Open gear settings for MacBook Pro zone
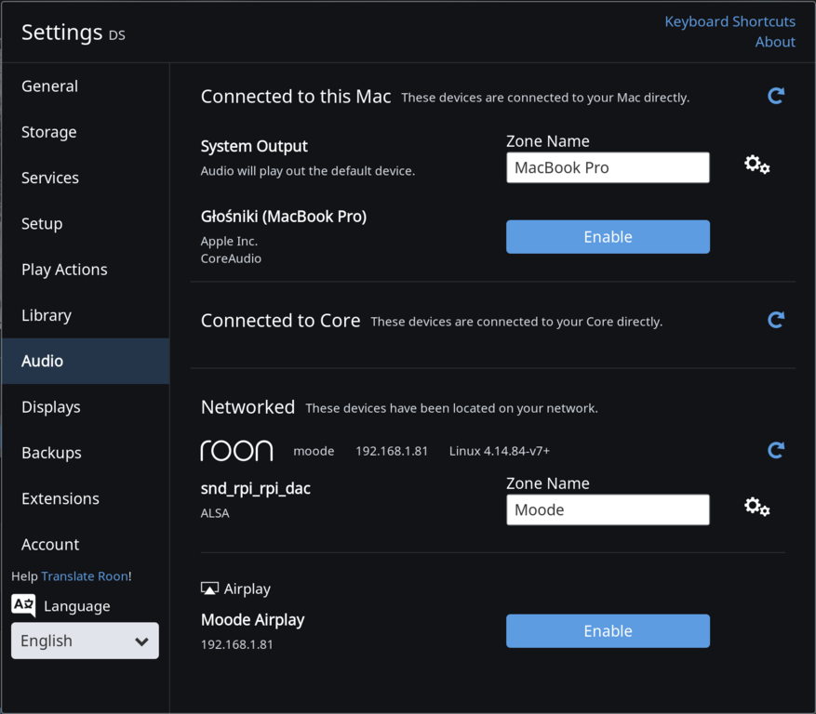The height and width of the screenshot is (714, 816). click(756, 165)
